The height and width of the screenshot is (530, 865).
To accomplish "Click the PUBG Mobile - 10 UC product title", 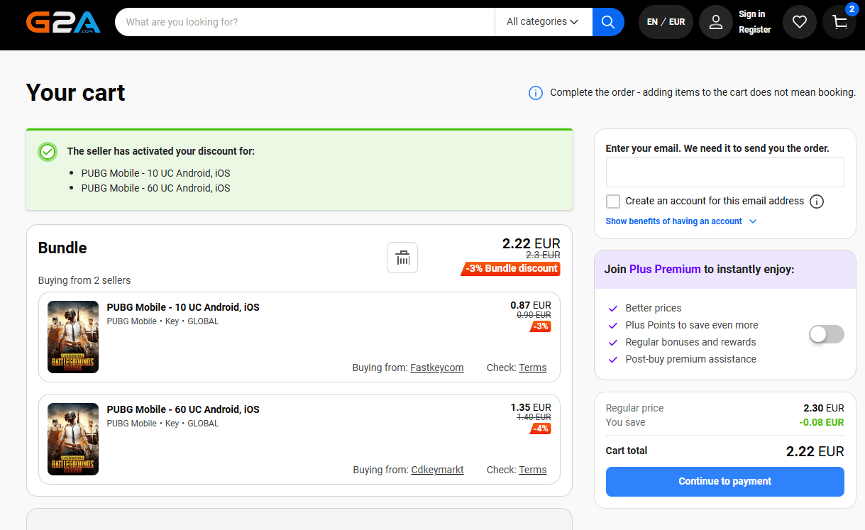I will (x=183, y=307).
